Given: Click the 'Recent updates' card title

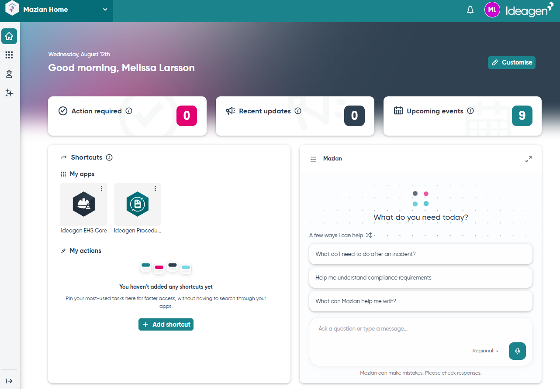Looking at the screenshot, I should (x=265, y=111).
